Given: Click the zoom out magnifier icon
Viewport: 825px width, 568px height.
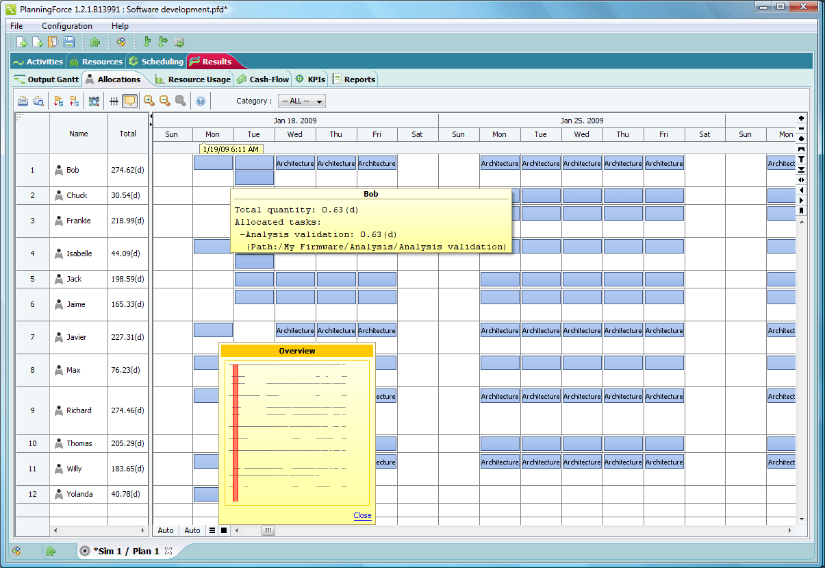Looking at the screenshot, I should pyautogui.click(x=164, y=101).
